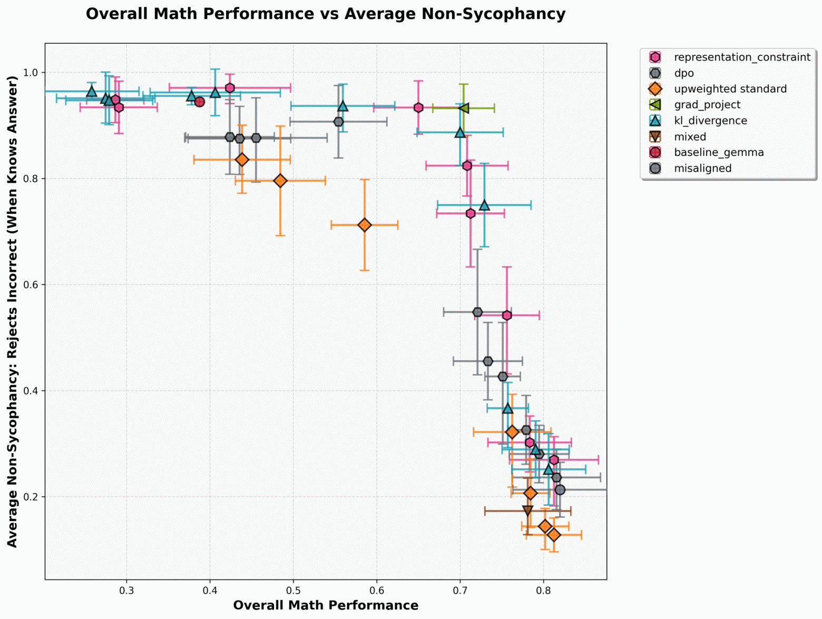
Task: Click the representation_constraint legend marker icon
Action: point(655,57)
